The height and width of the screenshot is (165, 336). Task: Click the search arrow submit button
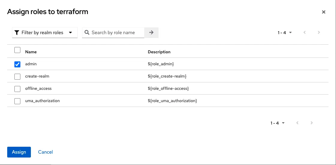(x=151, y=33)
